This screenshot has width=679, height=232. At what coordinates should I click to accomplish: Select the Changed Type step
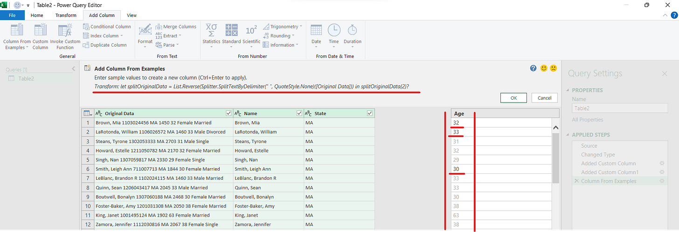coord(598,155)
